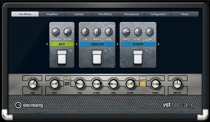Click the amplifier Gain knob
Viewport: 210px width, 122px height.
[33, 84]
